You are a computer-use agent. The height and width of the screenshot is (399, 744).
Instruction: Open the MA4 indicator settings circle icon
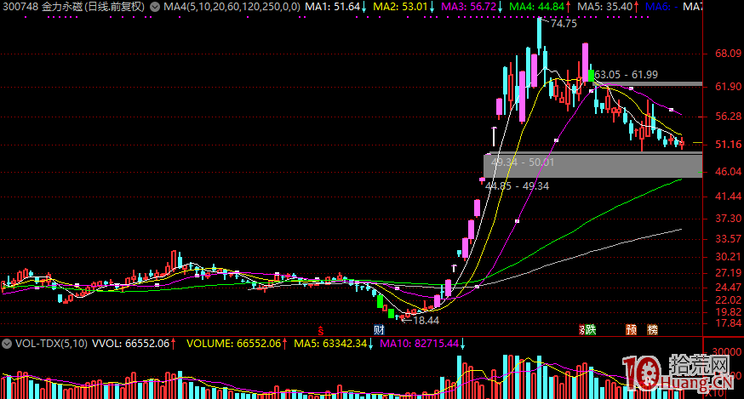[155, 7]
